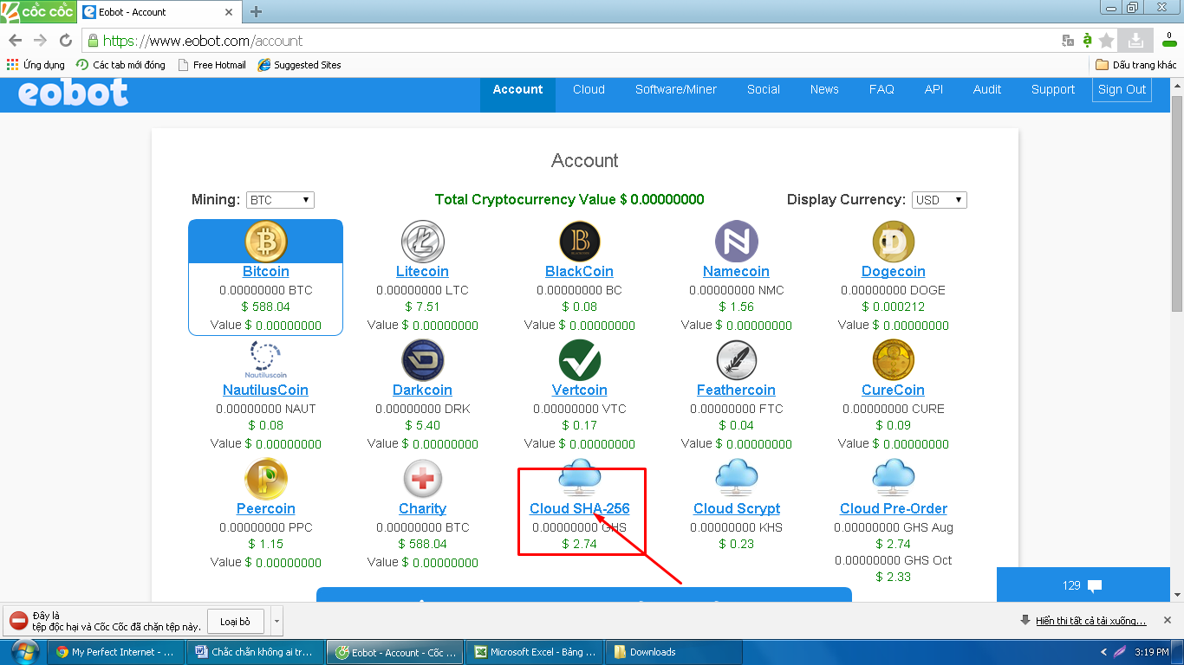Image resolution: width=1184 pixels, height=665 pixels.
Task: Click the Vertcoin checkmark icon
Action: pyautogui.click(x=579, y=360)
